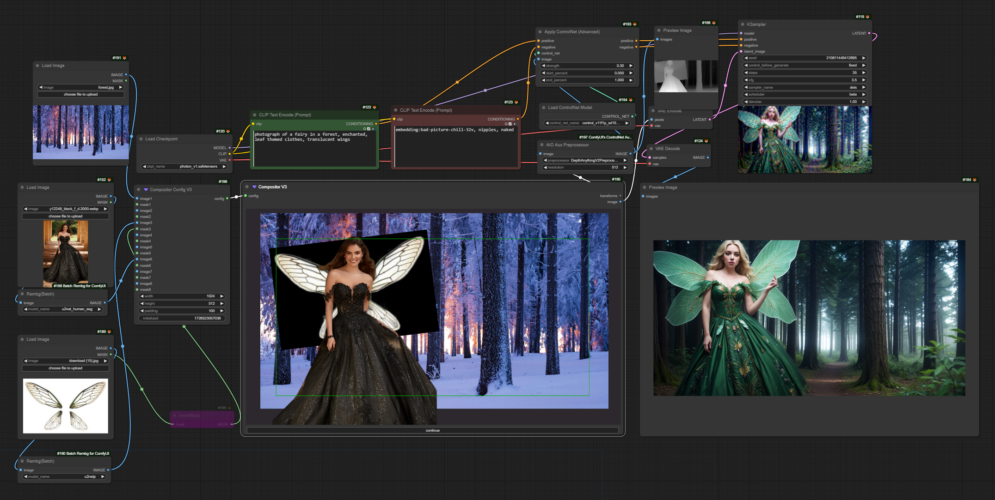
Task: Click the strength 0.30 slider in Apply ControlNet
Action: point(587,66)
